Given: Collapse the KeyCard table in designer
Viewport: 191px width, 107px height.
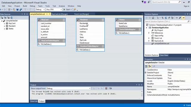Looking at the screenshot, I should (x=64, y=20).
